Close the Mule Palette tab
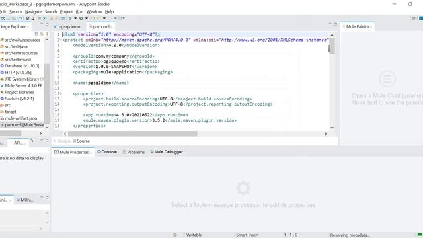Screen dimensions: 423x238 pos(371,27)
